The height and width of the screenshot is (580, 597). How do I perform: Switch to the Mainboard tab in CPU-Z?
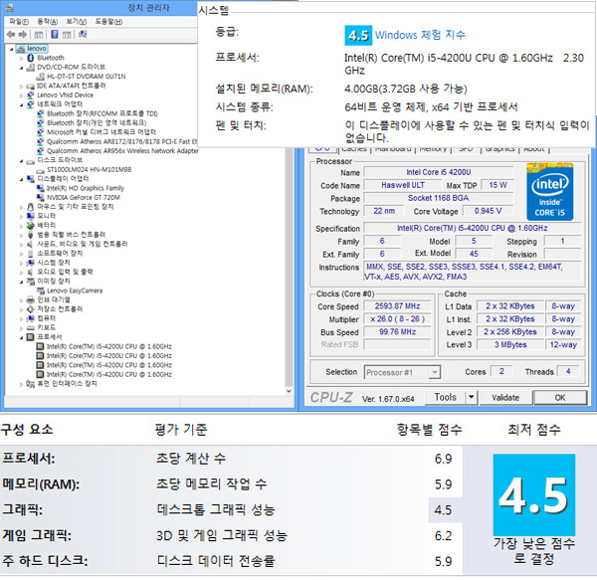pos(393,149)
